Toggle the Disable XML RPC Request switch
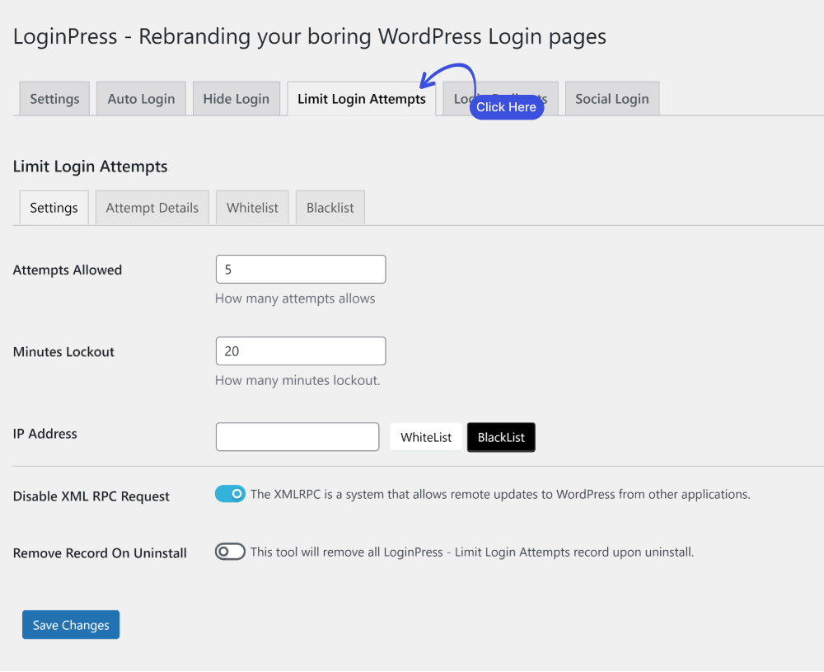Image resolution: width=824 pixels, height=672 pixels. pos(230,494)
